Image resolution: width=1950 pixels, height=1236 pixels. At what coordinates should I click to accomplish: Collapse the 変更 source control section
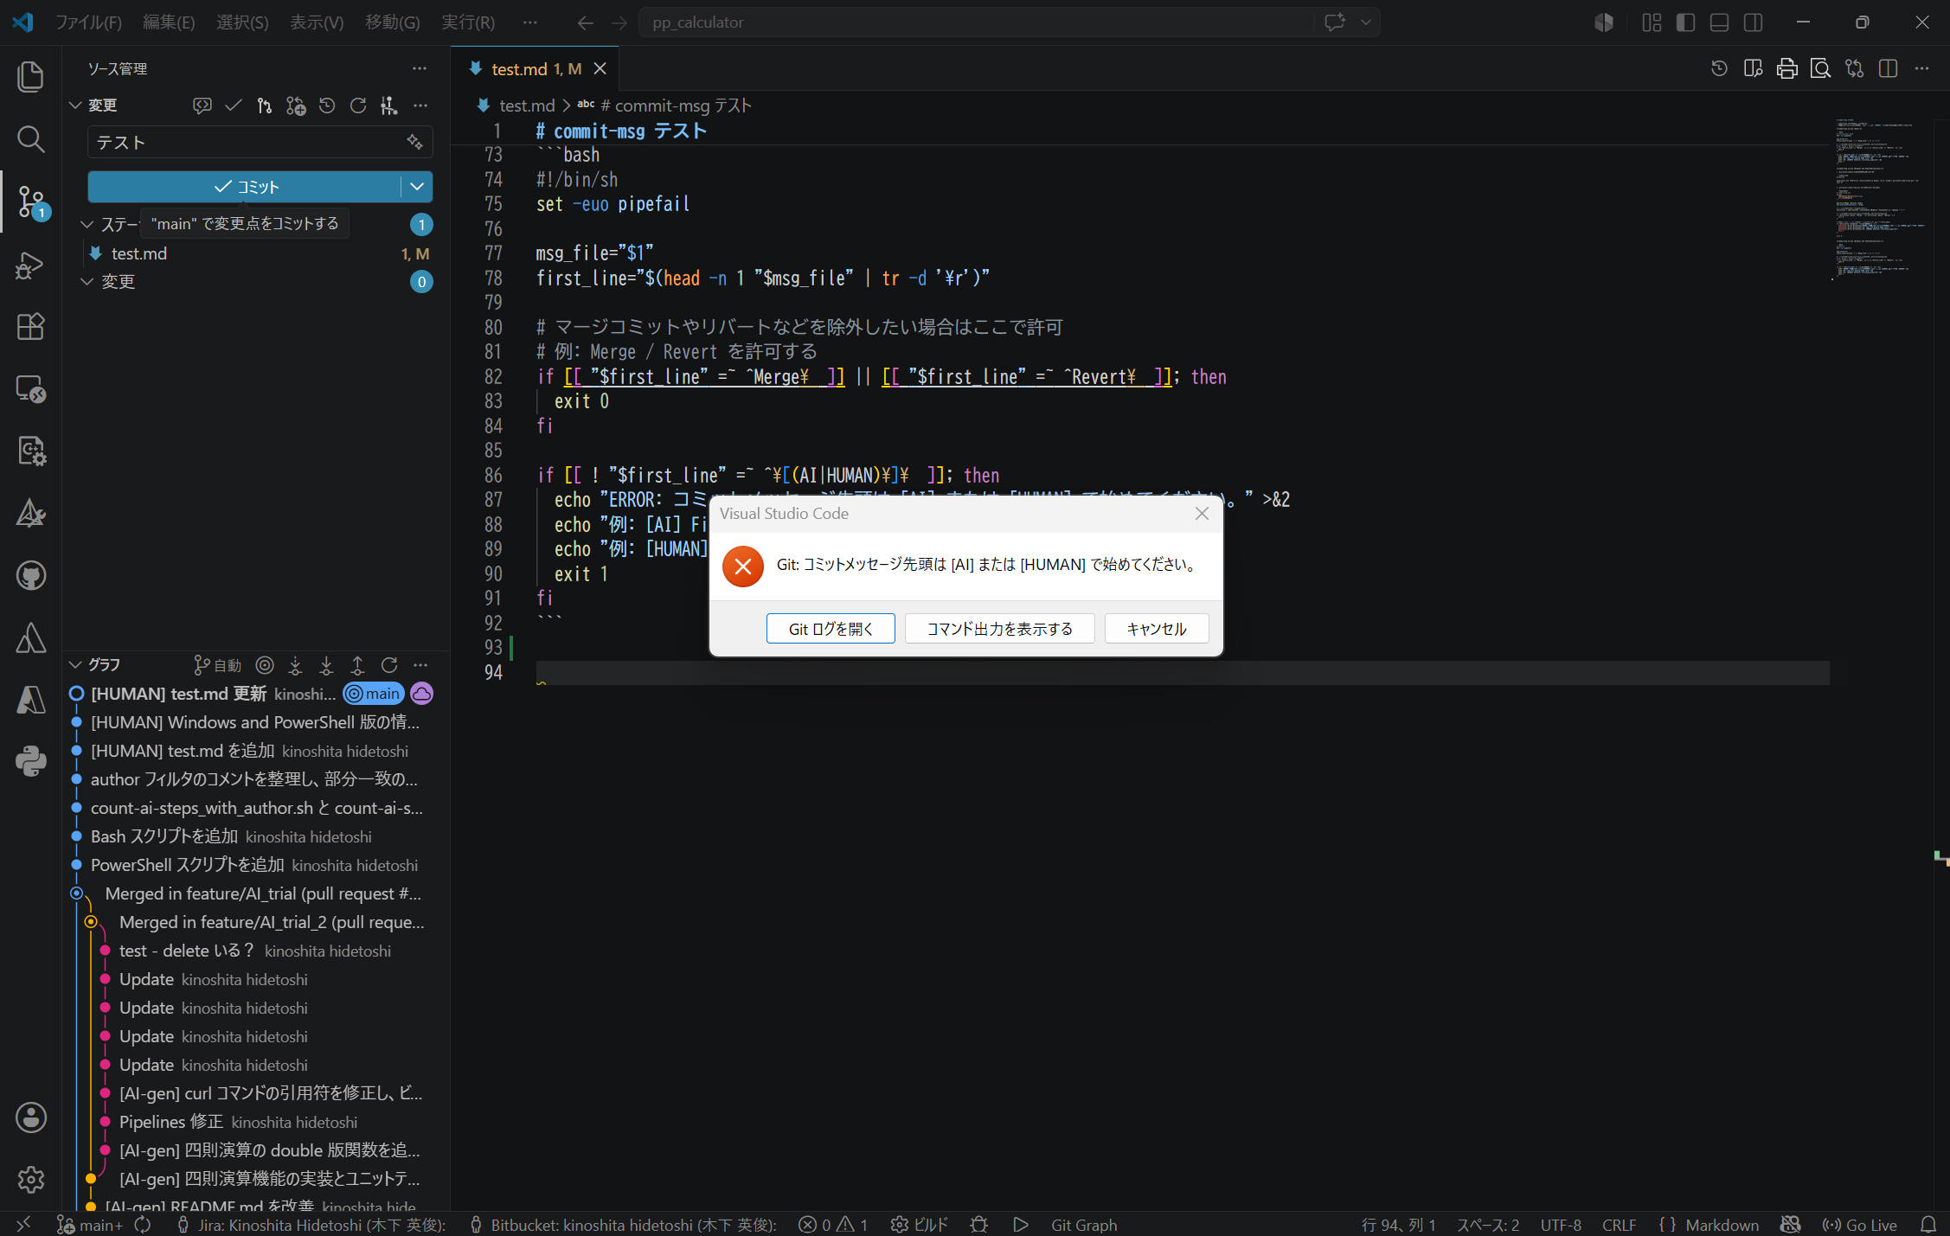[x=75, y=106]
